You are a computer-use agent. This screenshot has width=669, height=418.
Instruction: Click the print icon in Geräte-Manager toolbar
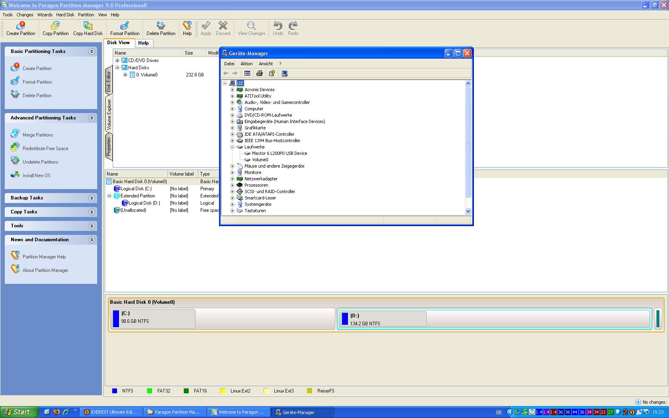click(260, 73)
